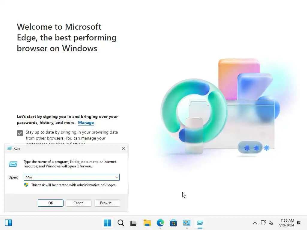Click the Run title bar icon
This screenshot has width=307, height=230.
pyautogui.click(x=9, y=148)
